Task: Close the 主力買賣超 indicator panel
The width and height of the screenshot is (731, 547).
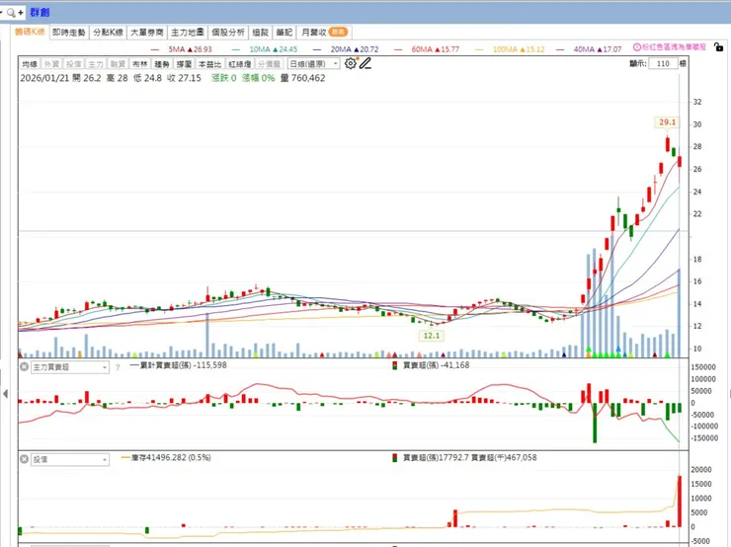Action: (25, 366)
